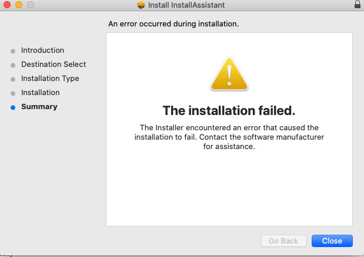364x257 pixels.
Task: Click the yellow warning triangle icon
Action: [x=229, y=74]
